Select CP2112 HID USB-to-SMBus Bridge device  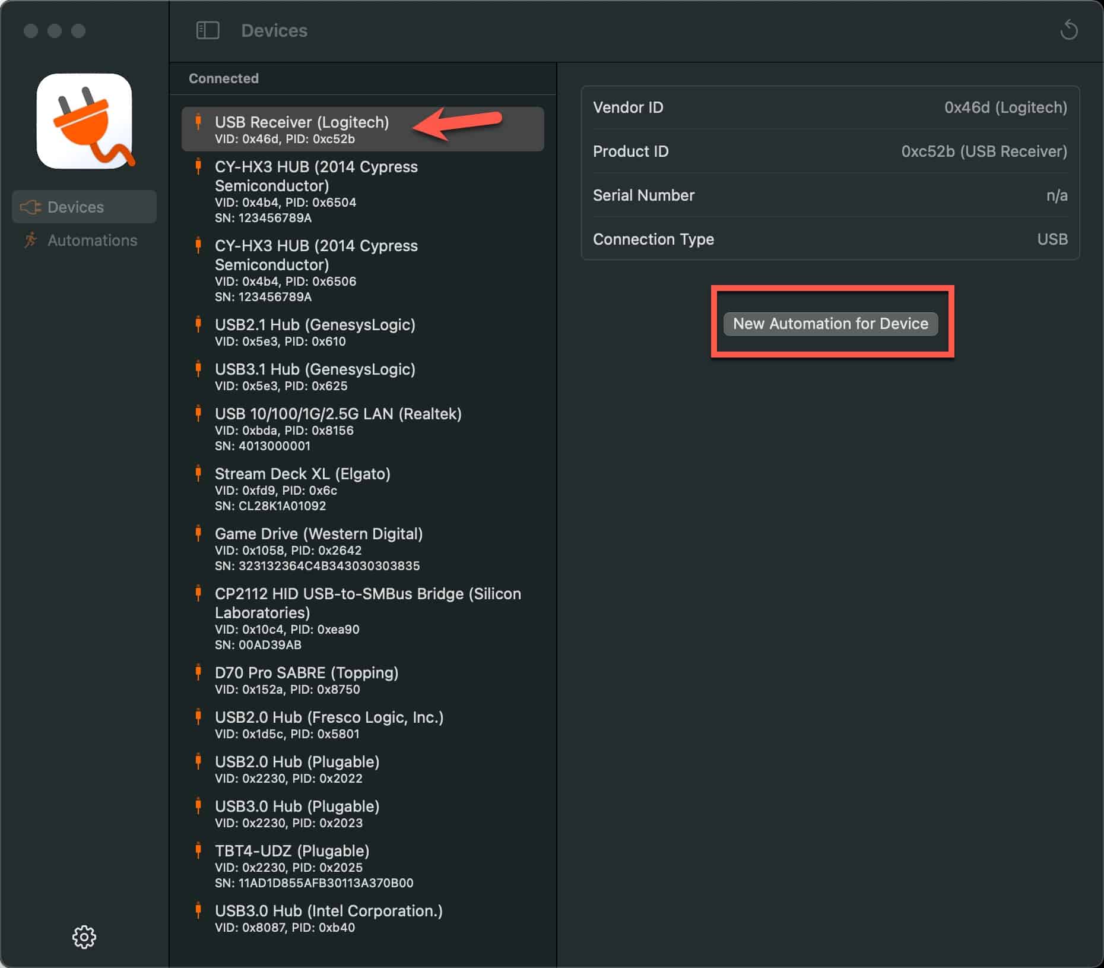363,618
